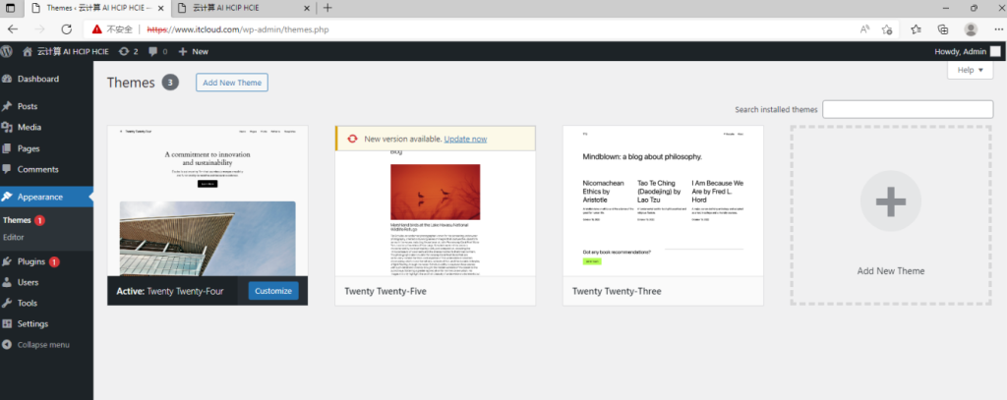The height and width of the screenshot is (400, 1007).
Task: Open the updates icon showing 2
Action: 128,51
